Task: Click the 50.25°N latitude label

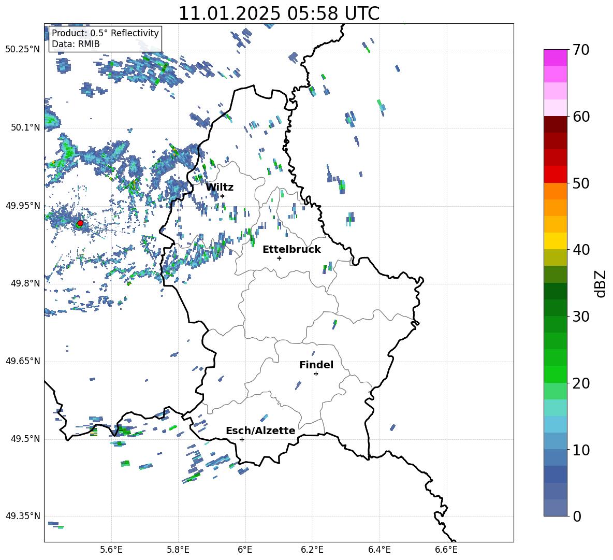Action: tap(23, 50)
